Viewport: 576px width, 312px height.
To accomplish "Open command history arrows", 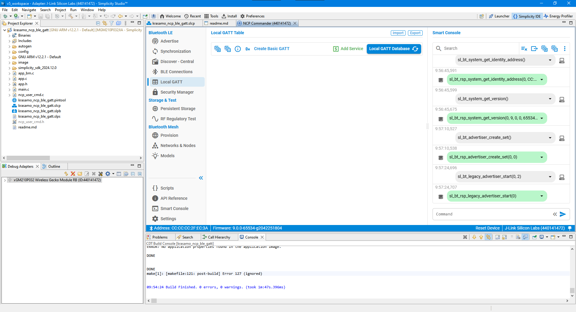I will (555, 214).
